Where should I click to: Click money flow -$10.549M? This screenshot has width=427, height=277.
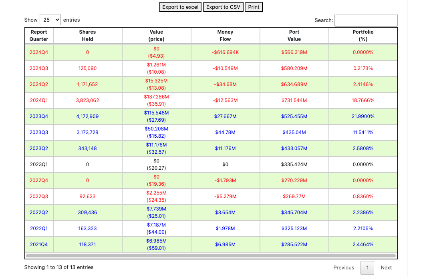pyautogui.click(x=225, y=68)
